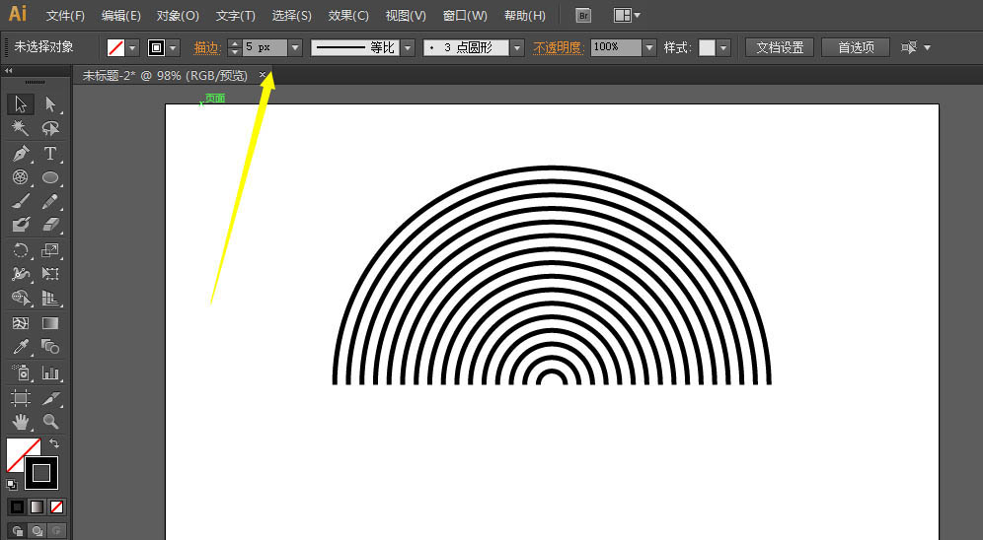983x540 pixels.
Task: Select the Pen tool
Action: pos(21,154)
